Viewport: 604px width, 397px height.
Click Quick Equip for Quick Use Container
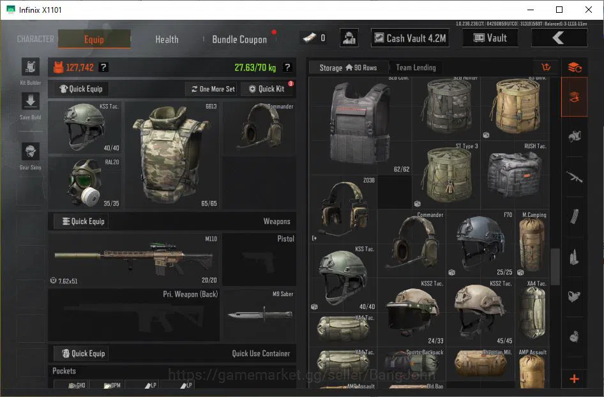point(81,354)
